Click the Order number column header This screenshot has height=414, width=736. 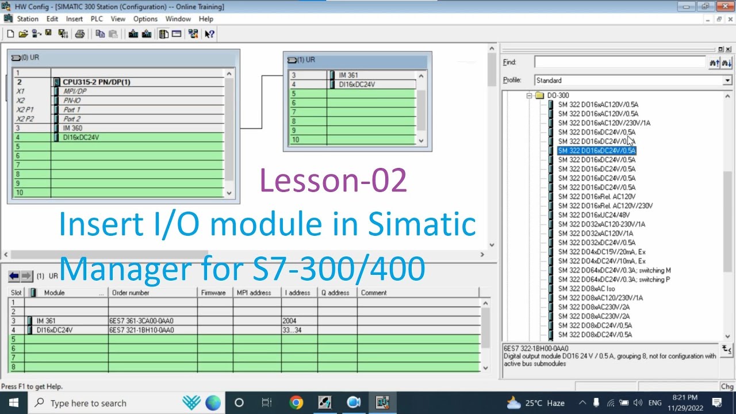click(x=152, y=293)
